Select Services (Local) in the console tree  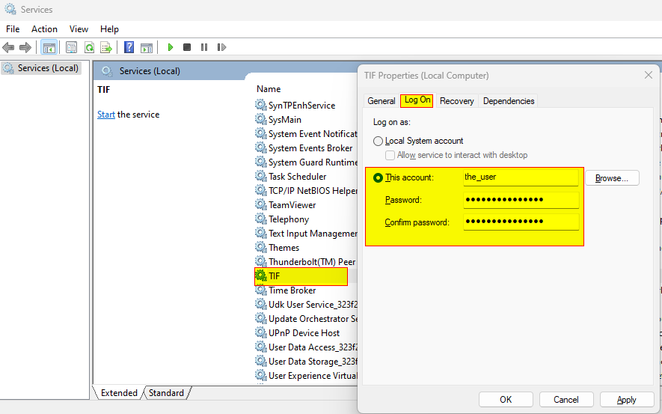[48, 68]
